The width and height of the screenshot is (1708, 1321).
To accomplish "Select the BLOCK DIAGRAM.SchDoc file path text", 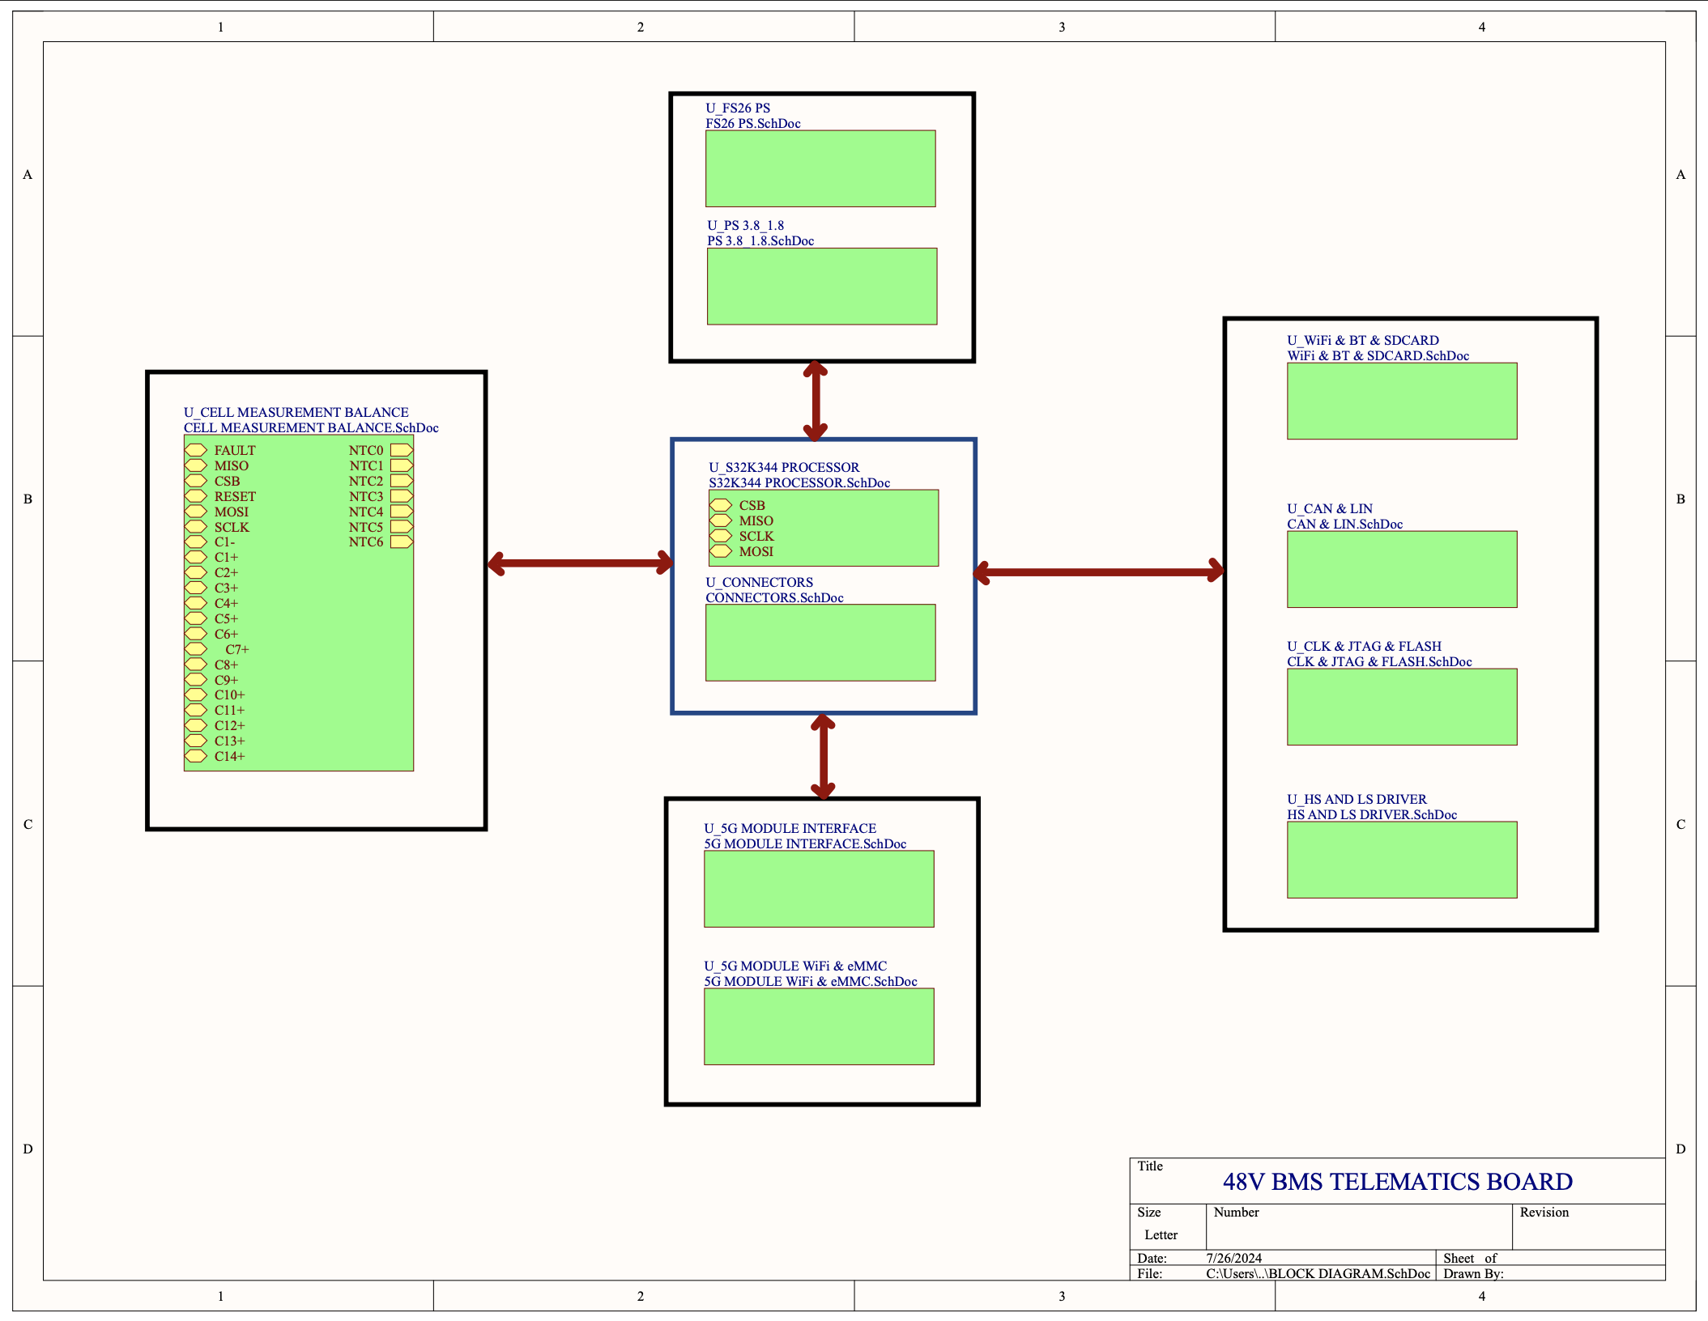I will pyautogui.click(x=1318, y=1273).
